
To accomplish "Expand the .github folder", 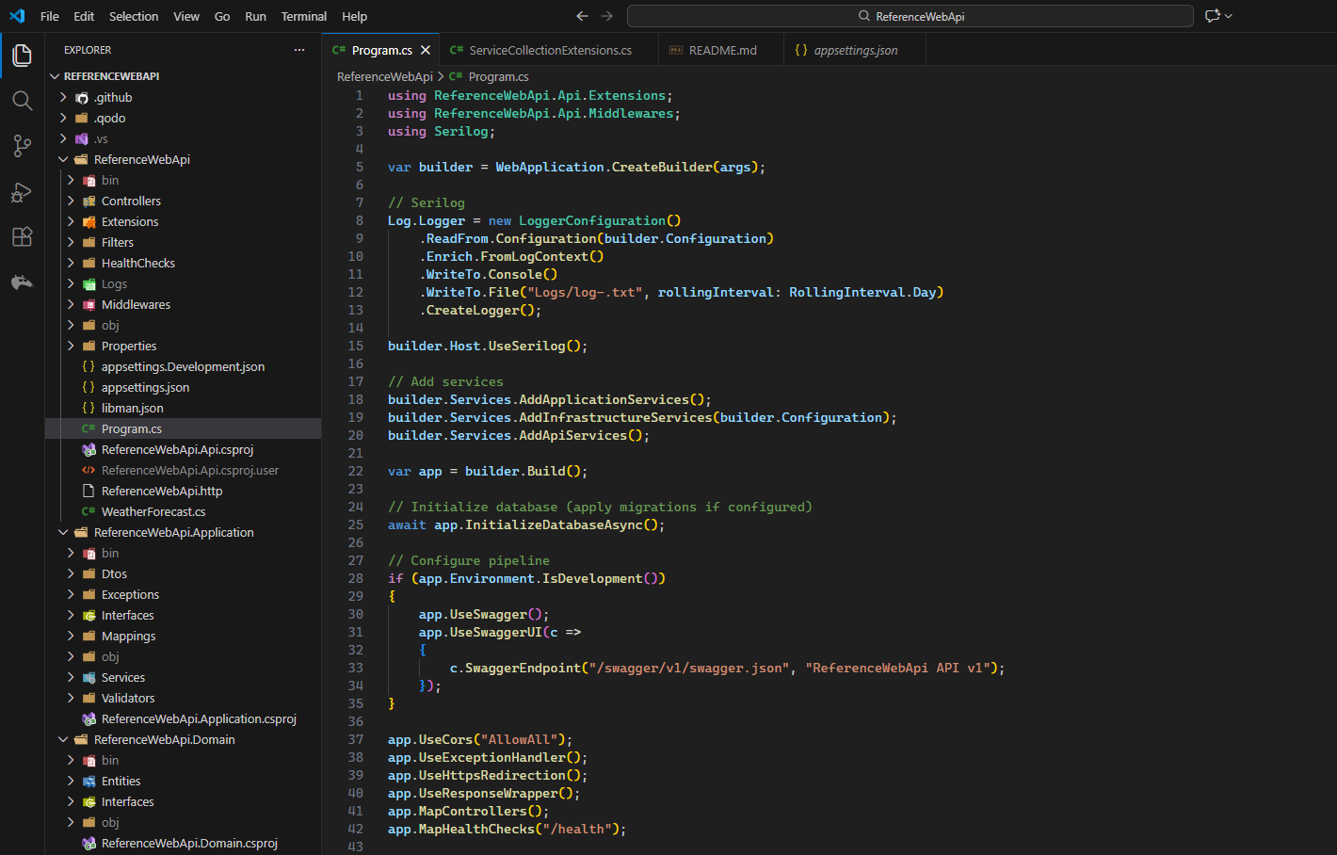I will [x=184, y=97].
